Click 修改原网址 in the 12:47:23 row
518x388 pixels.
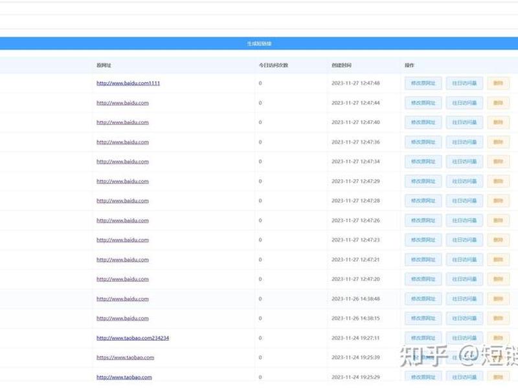point(423,240)
